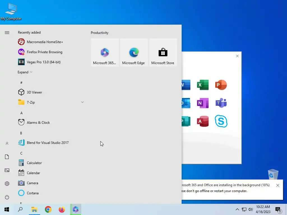Open Settings gear in Start sidebar
Viewport: 287px width, 215px height.
(7, 184)
